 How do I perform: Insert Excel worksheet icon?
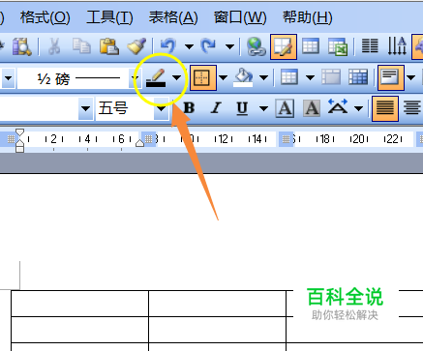click(338, 46)
